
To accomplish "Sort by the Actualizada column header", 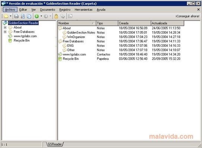I will pos(167,23).
